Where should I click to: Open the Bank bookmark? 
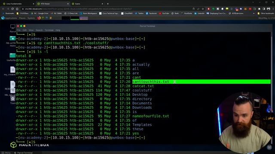click(x=175, y=13)
